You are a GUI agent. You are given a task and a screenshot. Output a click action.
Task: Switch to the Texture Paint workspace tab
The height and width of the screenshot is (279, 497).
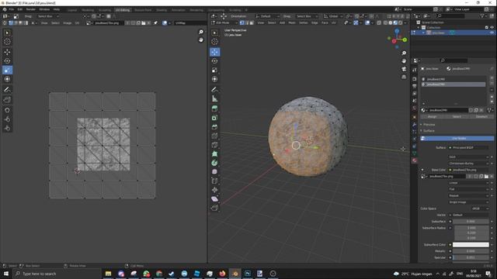pyautogui.click(x=143, y=10)
